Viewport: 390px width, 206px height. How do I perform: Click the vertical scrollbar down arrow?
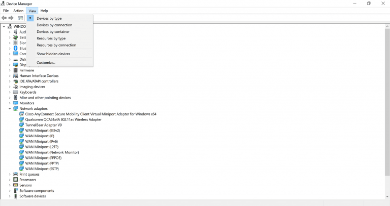pyautogui.click(x=387, y=196)
